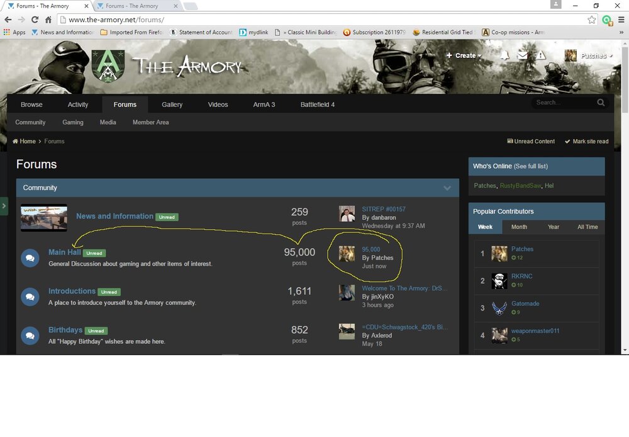Open the Gallery navigation tab

pos(172,105)
